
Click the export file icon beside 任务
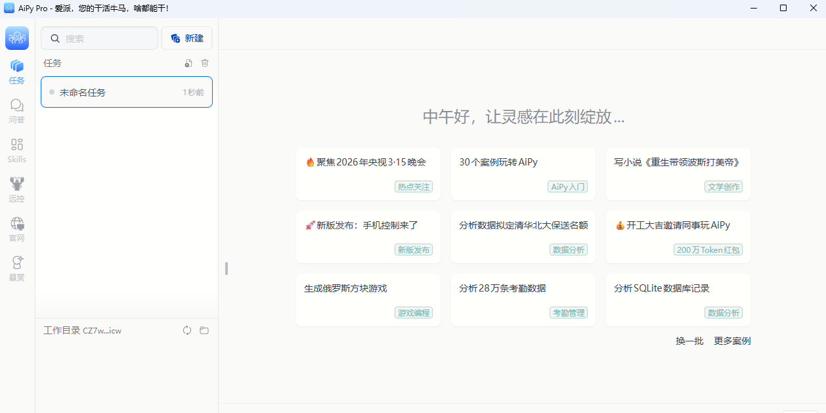pyautogui.click(x=188, y=63)
